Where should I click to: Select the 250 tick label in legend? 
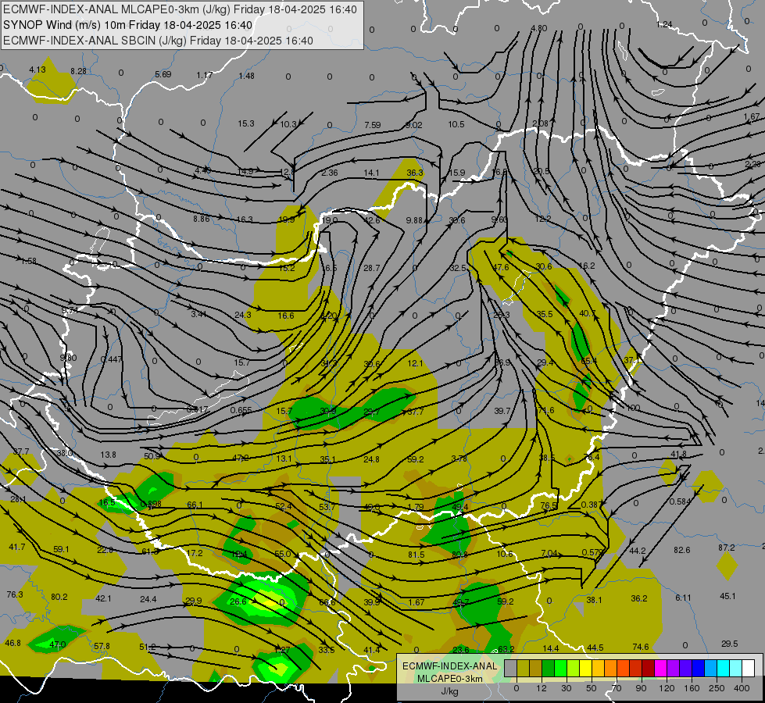[717, 688]
